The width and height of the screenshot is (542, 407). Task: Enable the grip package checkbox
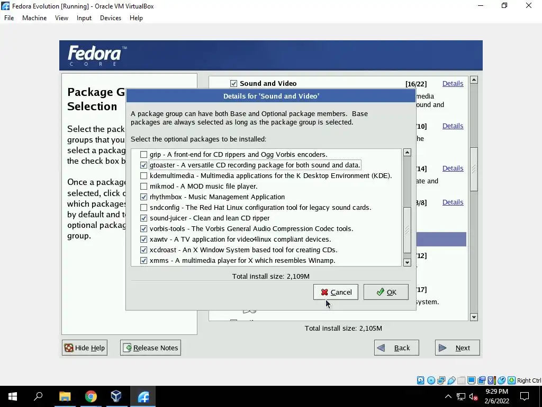(143, 154)
